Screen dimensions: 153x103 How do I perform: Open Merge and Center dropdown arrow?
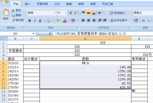129,20
